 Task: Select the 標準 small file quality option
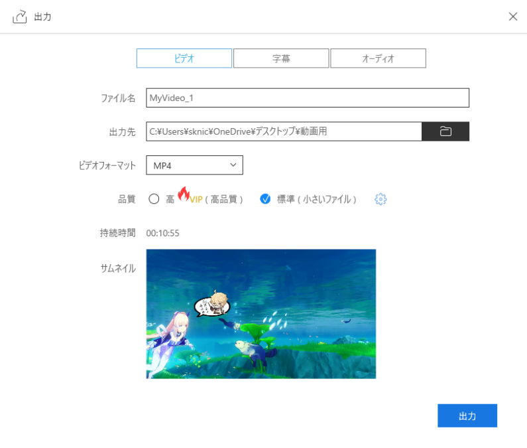click(x=265, y=199)
